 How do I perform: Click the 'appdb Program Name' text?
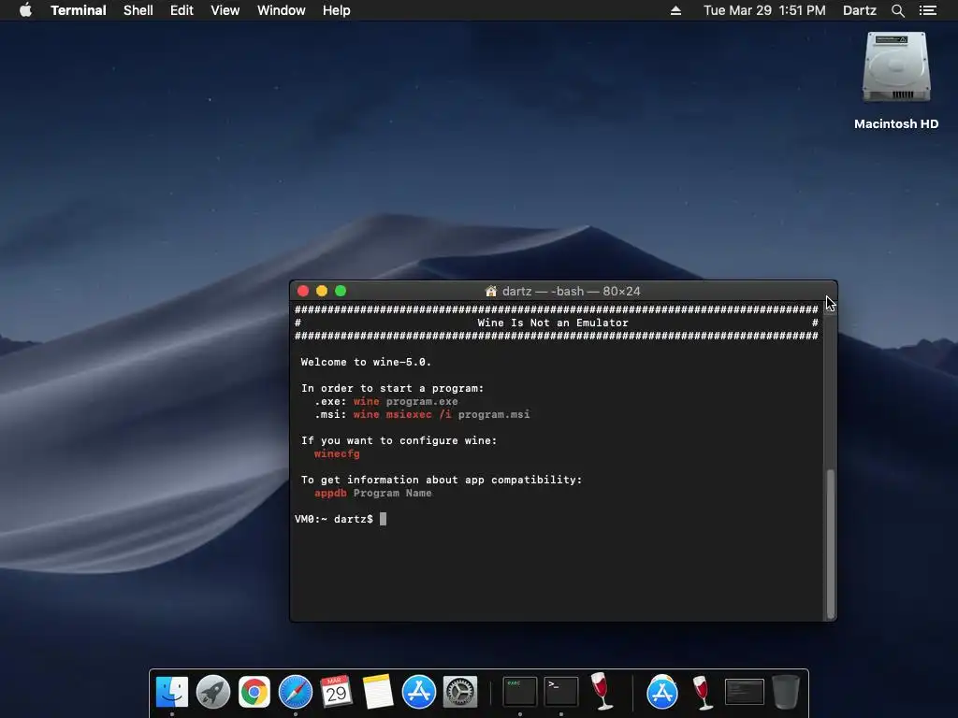(x=372, y=494)
